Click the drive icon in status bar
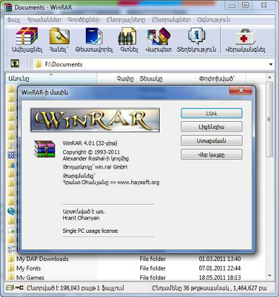This screenshot has width=279, height=297. (x=10, y=288)
